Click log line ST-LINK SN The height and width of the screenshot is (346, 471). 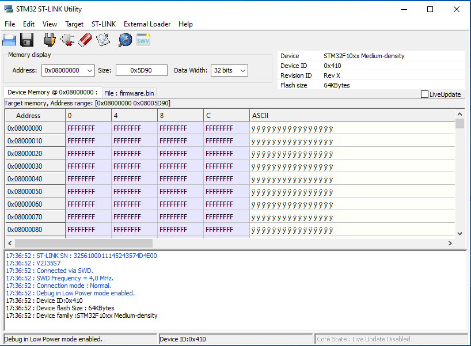pos(81,256)
